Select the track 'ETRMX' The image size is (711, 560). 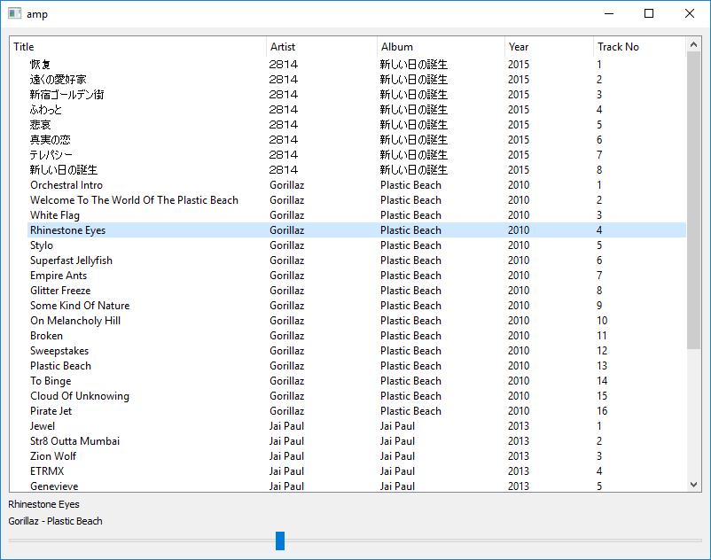pos(47,471)
